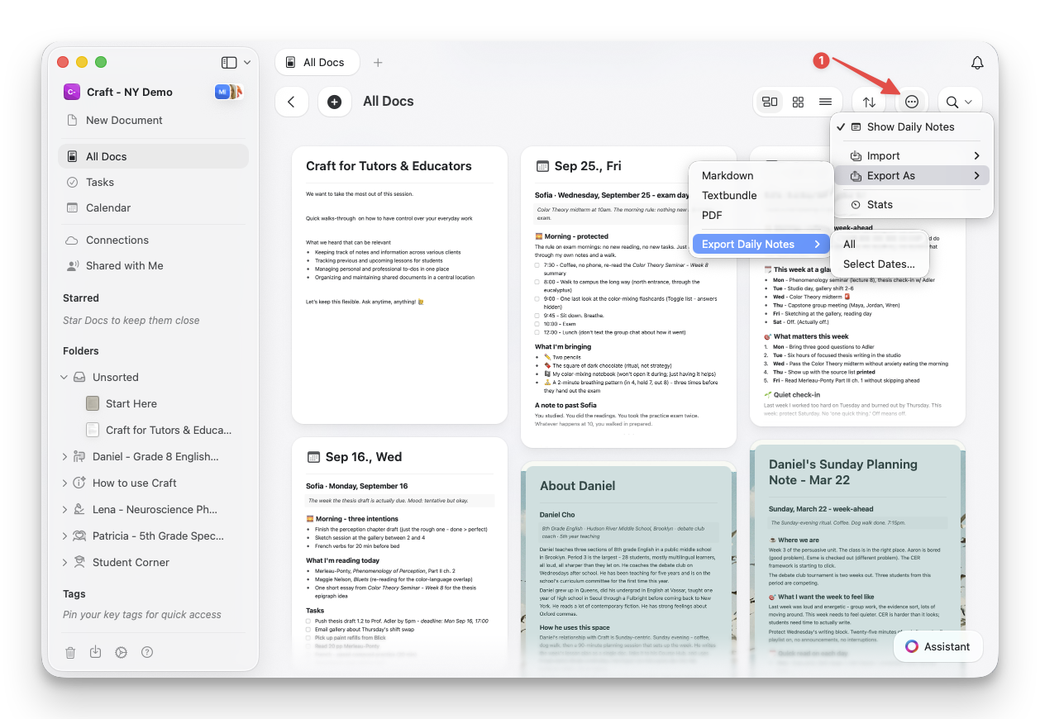Screen dimensions: 1040x719
Task: Select Export Daily Notes submenu
Action: coord(761,244)
